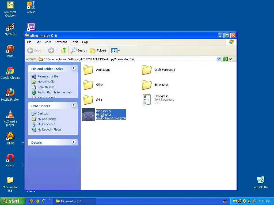Expand the quick launch overflow chevron

[x=50, y=200]
